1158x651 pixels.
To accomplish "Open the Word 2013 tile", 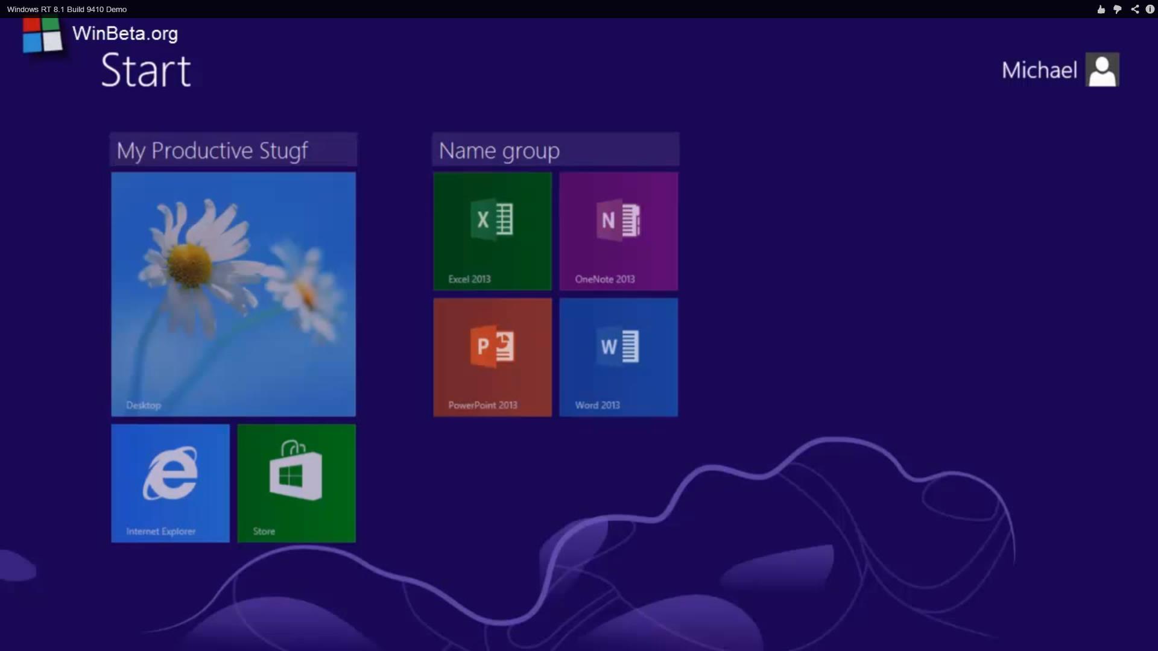I will tap(618, 357).
